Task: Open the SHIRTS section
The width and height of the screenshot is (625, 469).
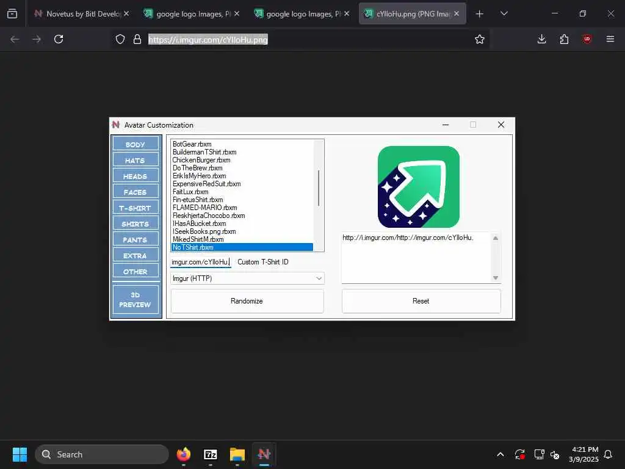Action: click(x=135, y=224)
